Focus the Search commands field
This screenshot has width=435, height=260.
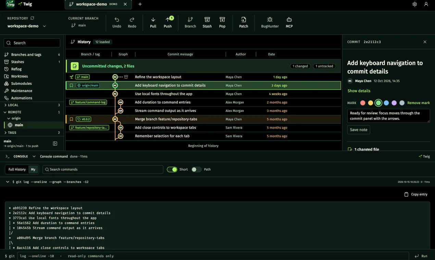point(103,169)
